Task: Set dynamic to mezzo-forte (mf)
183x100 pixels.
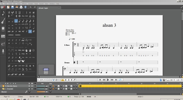Action: (x=23, y=31)
